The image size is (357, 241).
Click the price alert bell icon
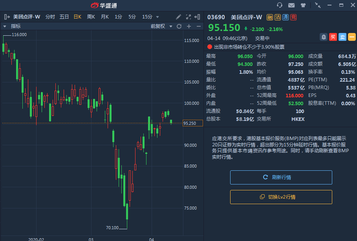tap(324, 37)
